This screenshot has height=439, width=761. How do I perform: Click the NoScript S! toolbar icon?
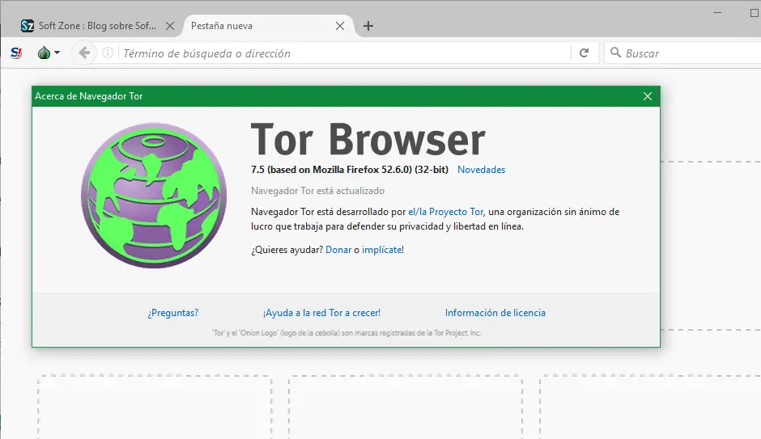click(16, 53)
